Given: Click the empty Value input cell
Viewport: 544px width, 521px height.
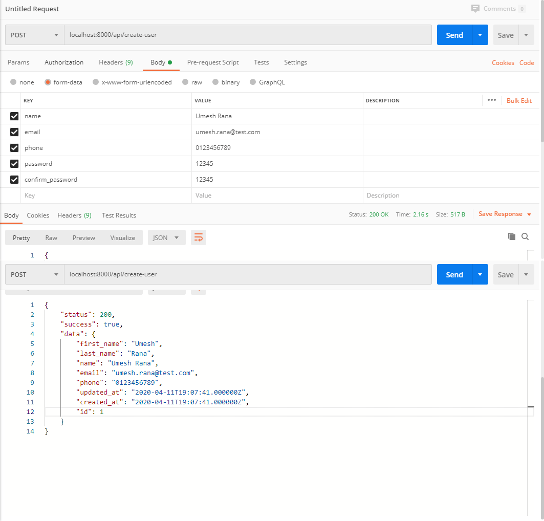Looking at the screenshot, I should point(277,196).
